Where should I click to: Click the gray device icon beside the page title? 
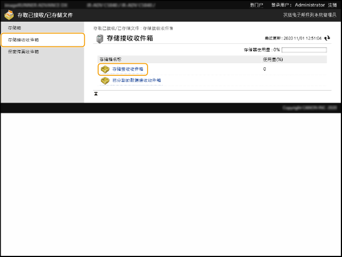click(x=100, y=39)
